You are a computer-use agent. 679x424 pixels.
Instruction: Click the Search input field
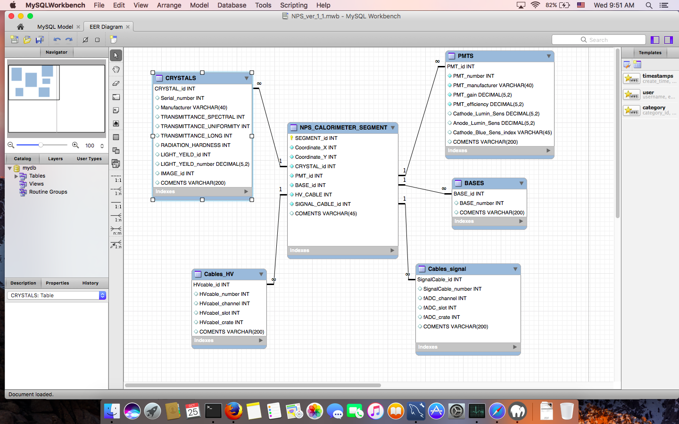point(598,40)
